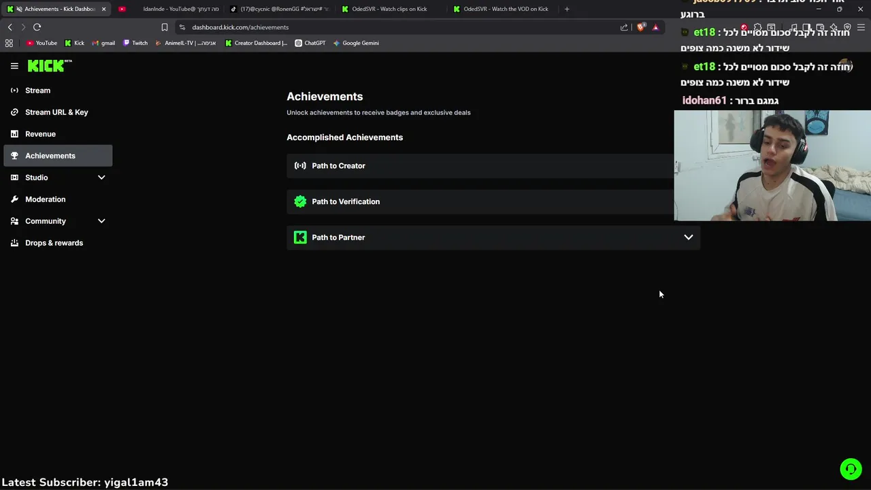This screenshot has height=490, width=871.
Task: Open the bookmarks bar apps grid
Action: pos(9,43)
